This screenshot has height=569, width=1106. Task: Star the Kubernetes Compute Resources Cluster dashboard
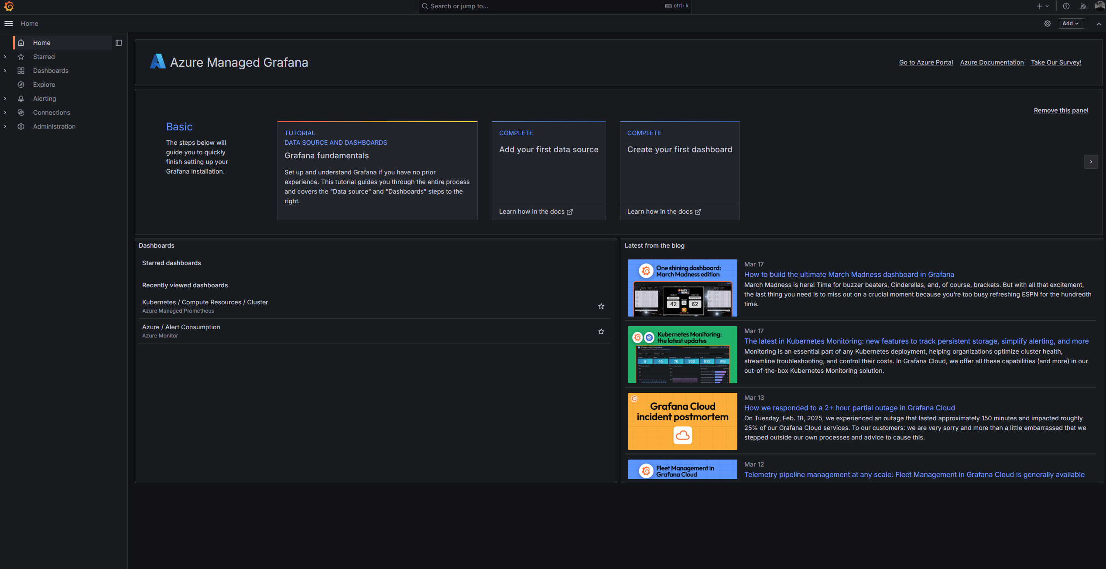601,307
